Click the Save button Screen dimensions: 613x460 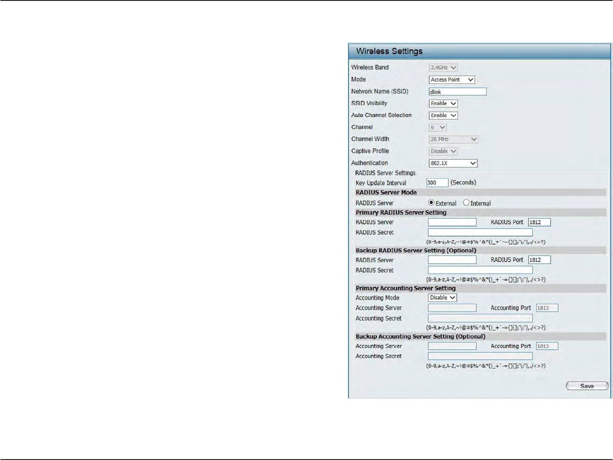click(x=587, y=386)
